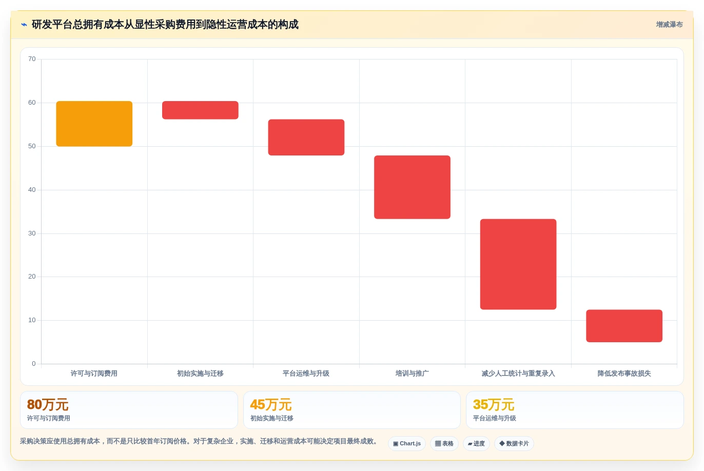Select the 减少人工统计与重复录入 waterfall bar
The width and height of the screenshot is (704, 471).
pos(518,264)
